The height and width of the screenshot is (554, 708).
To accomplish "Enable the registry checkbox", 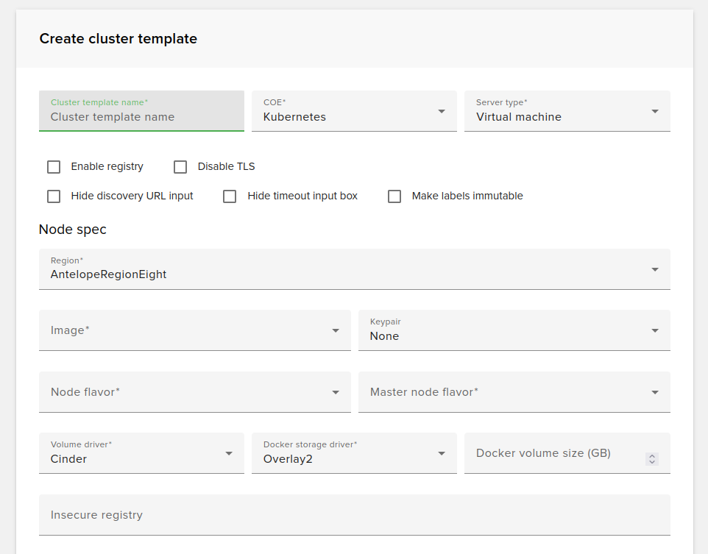I will point(54,166).
